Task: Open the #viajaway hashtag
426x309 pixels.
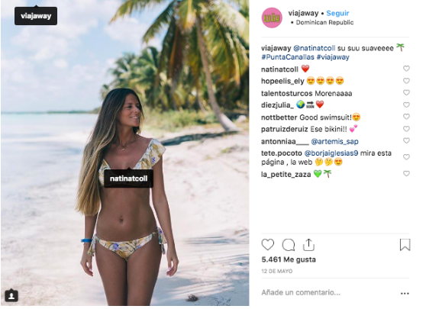Action: (x=333, y=57)
